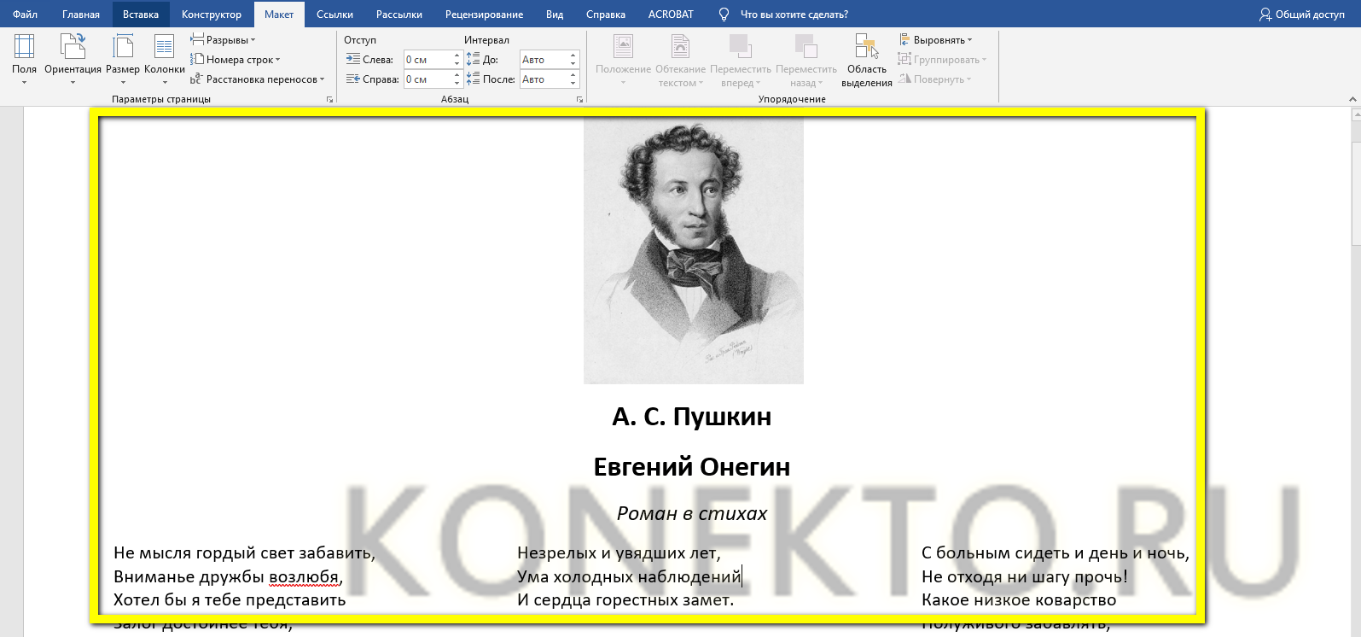The image size is (1361, 637).
Task: Click the Переместить назад send backward icon
Action: [806, 47]
